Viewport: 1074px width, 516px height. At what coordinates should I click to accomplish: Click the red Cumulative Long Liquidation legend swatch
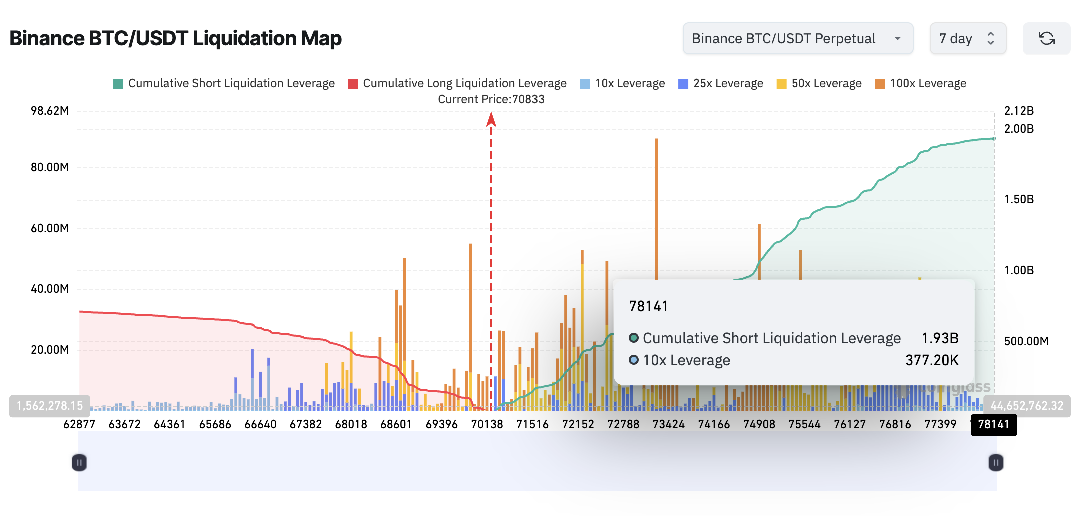353,83
